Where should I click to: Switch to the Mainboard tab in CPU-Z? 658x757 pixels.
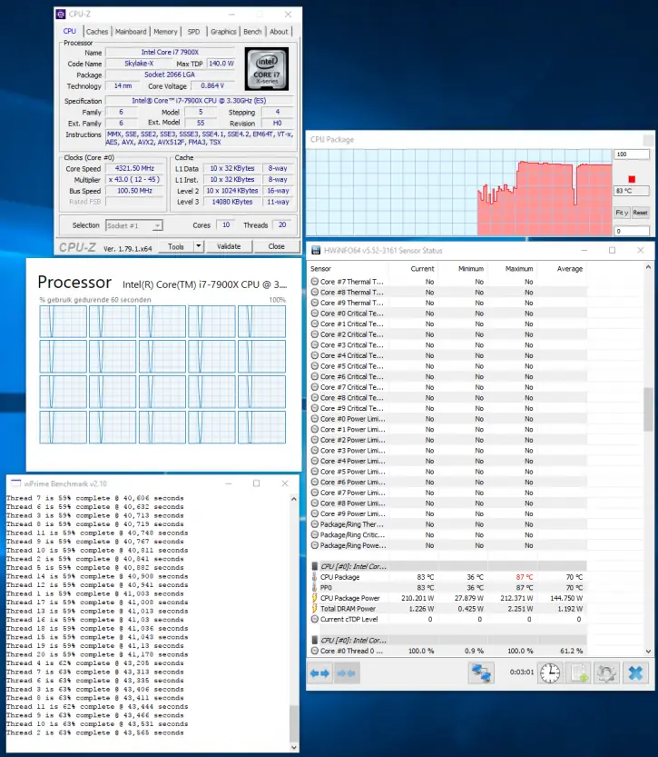pos(131,32)
